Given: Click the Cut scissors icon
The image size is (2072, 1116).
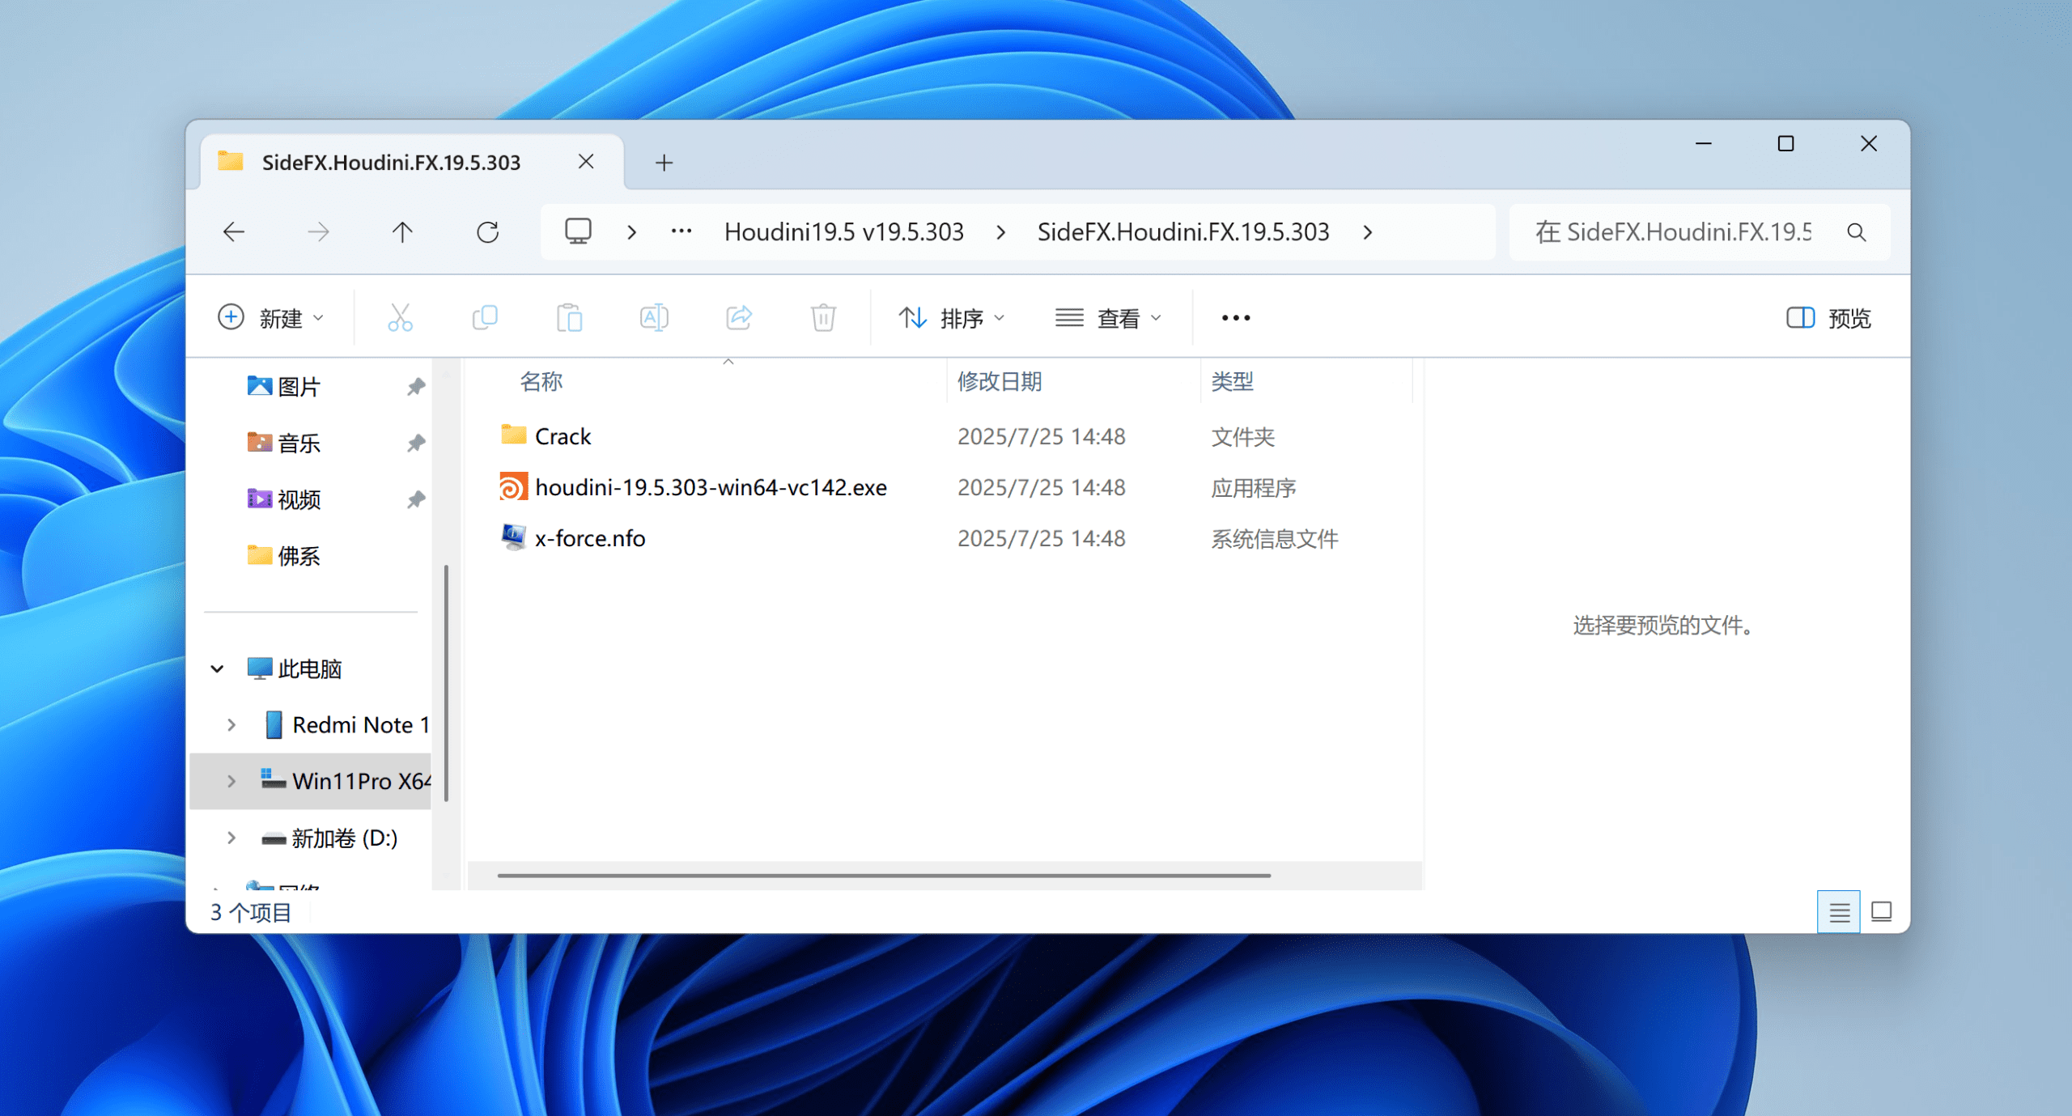Looking at the screenshot, I should click(400, 318).
